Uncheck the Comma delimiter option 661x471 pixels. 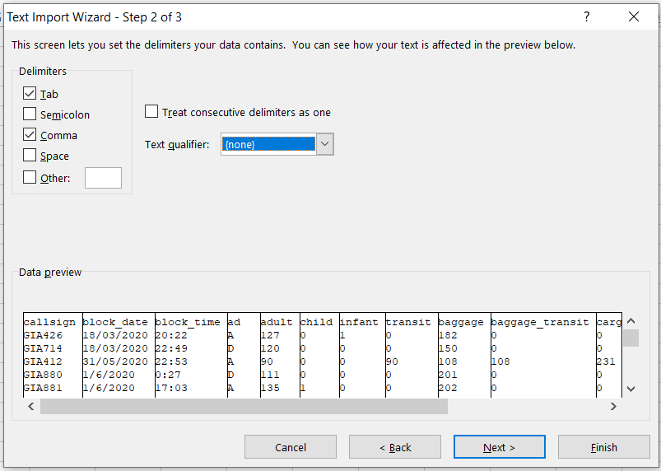(x=30, y=135)
